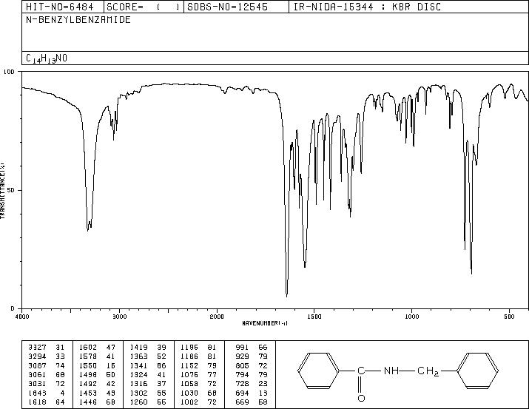
Task: Click the 1196 peak table entry
Action: (198, 348)
